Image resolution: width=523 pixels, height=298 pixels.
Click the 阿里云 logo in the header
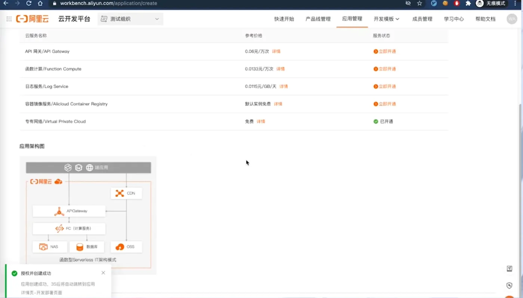pos(32,19)
